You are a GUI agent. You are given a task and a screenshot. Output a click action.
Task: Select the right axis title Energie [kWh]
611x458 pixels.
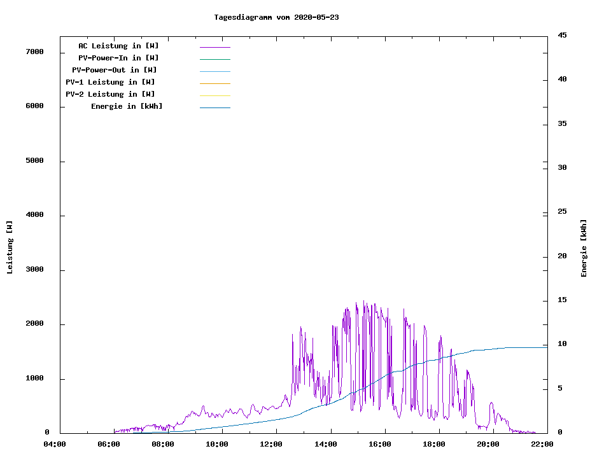tap(584, 248)
